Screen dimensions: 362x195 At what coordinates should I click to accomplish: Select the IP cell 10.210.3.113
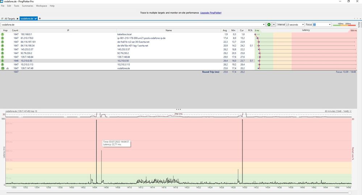[x=27, y=65]
